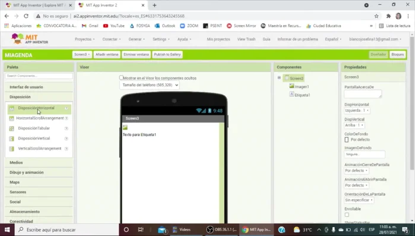
Task: Open the Generar menu
Action: click(137, 39)
